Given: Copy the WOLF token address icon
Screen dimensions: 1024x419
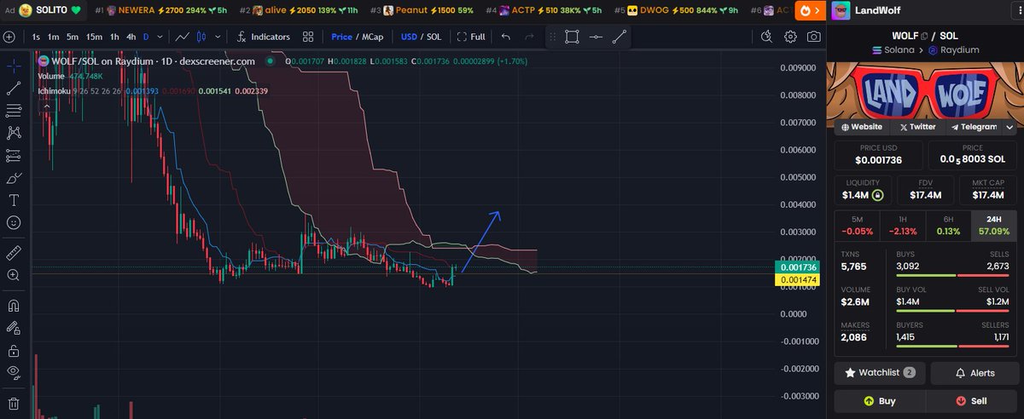Looking at the screenshot, I should 923,35.
